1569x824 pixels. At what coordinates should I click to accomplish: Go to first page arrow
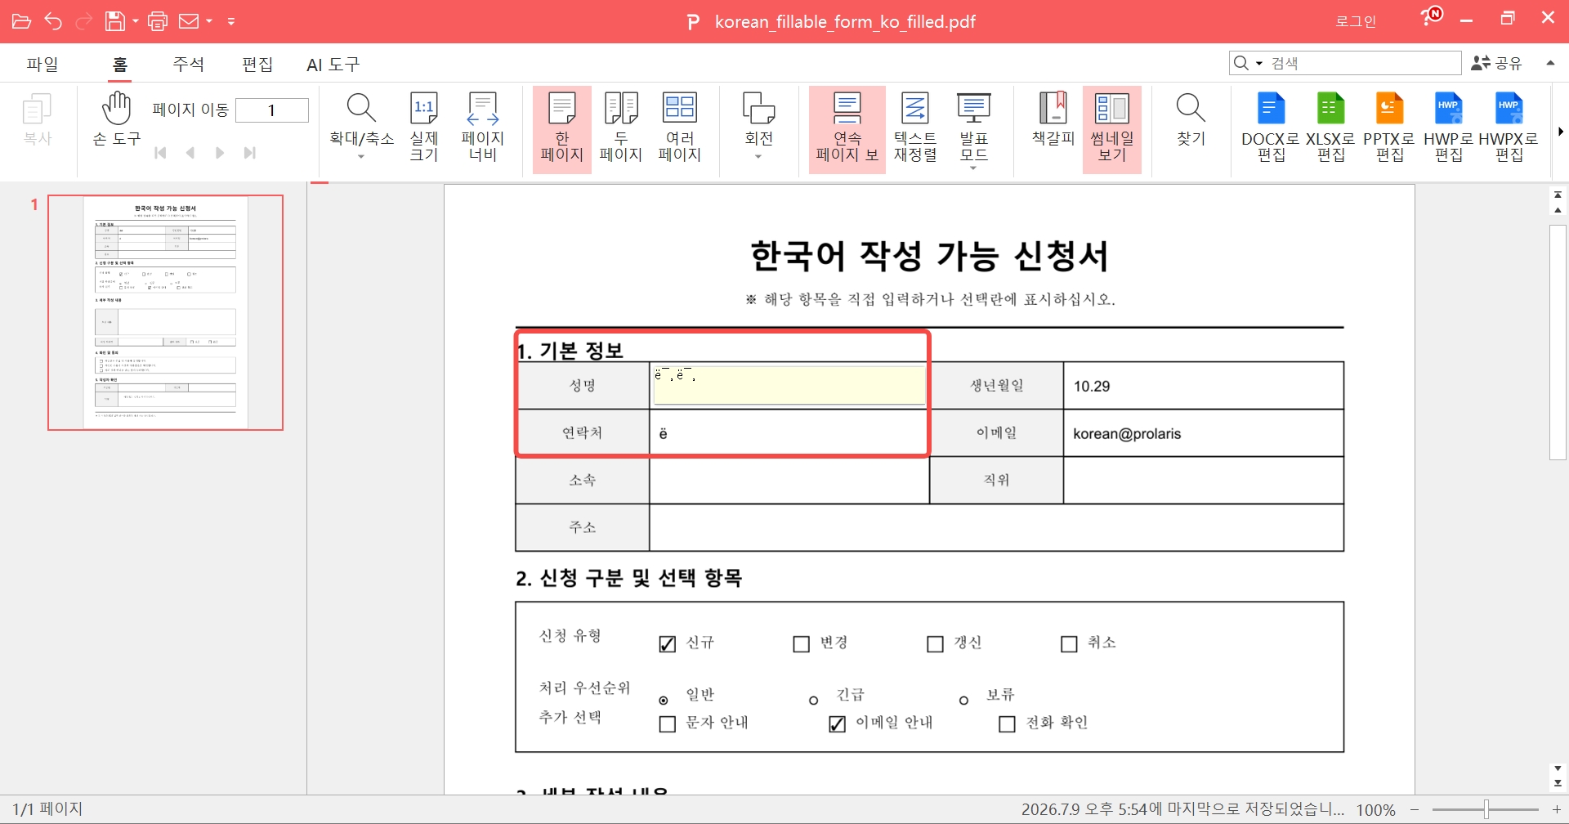click(x=160, y=153)
